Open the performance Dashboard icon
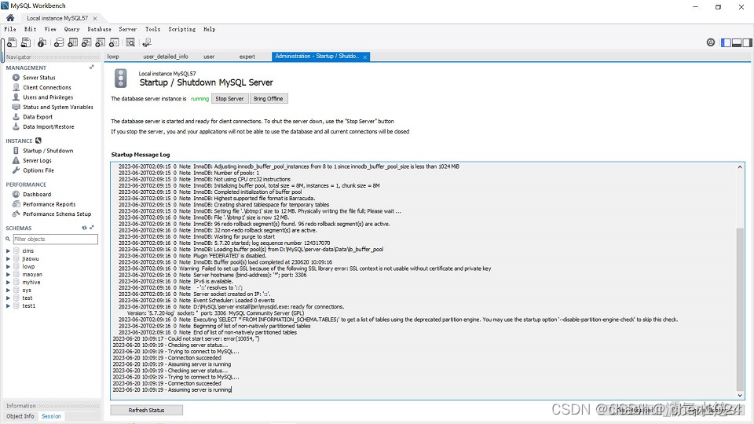 coord(16,194)
